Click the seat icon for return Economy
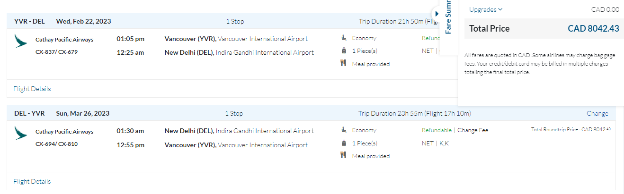The width and height of the screenshot is (624, 194). 344,130
